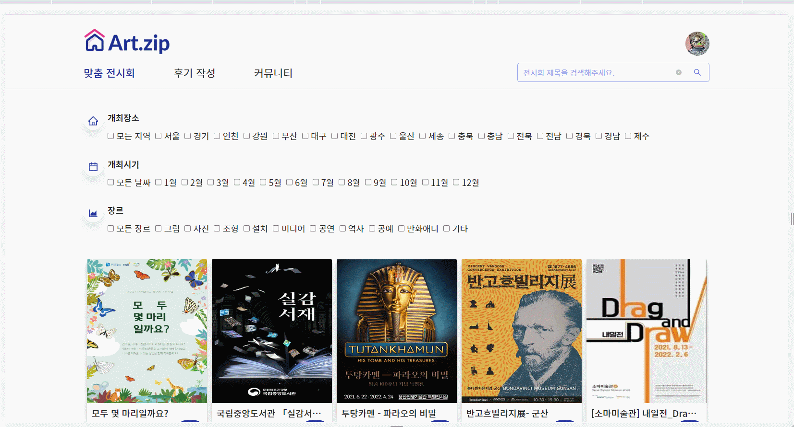Open the 맞춤 전시회 tab
The width and height of the screenshot is (794, 427).
pyautogui.click(x=109, y=73)
